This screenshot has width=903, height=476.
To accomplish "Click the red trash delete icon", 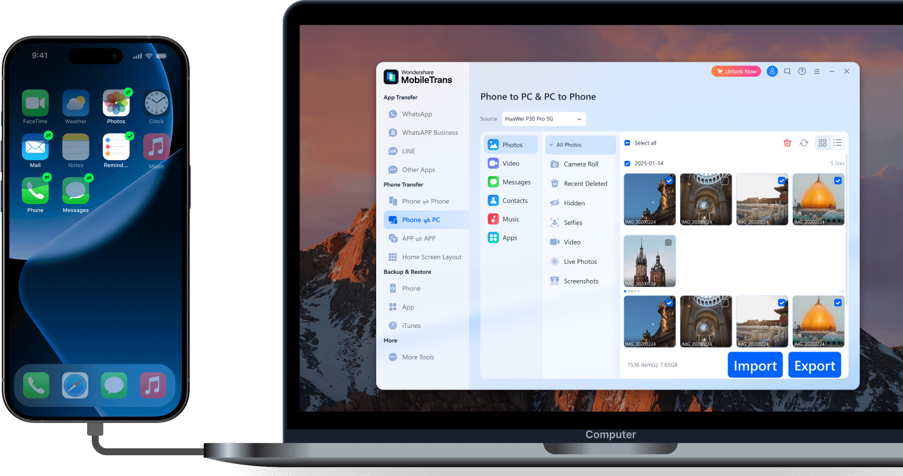I will click(x=787, y=143).
